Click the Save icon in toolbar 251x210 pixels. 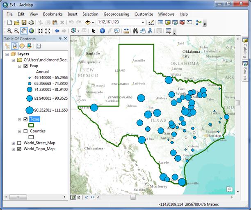[24, 22]
